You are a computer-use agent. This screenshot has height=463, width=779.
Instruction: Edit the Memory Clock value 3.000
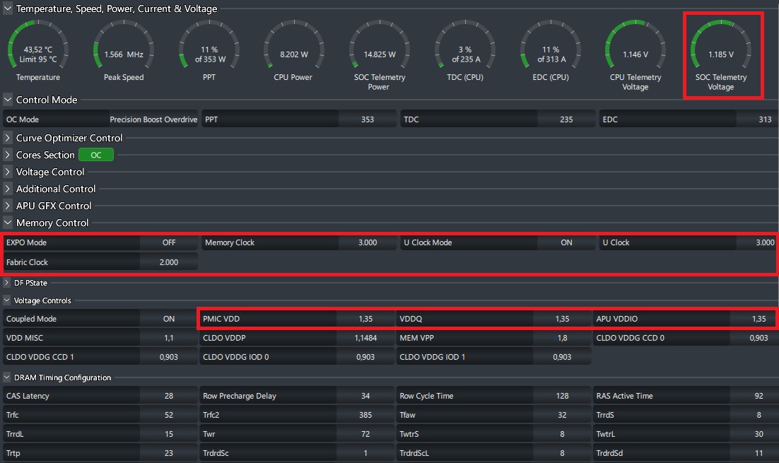pos(368,242)
